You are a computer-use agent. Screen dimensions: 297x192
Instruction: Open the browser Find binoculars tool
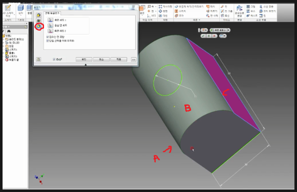tap(9, 31)
